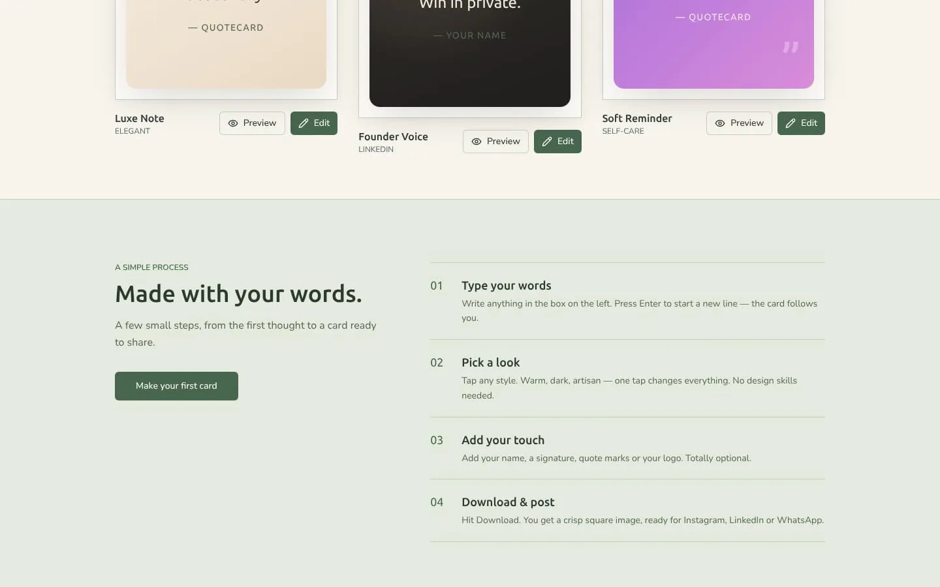Click the heading Made with your words.
This screenshot has height=587, width=940.
[238, 294]
